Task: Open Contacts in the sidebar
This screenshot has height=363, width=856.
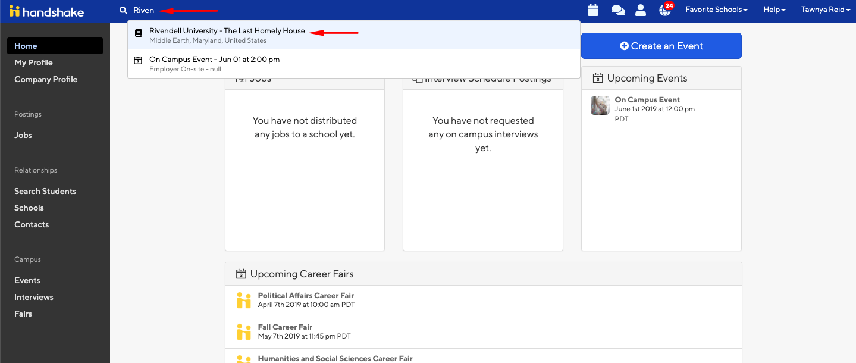Action: (x=32, y=224)
